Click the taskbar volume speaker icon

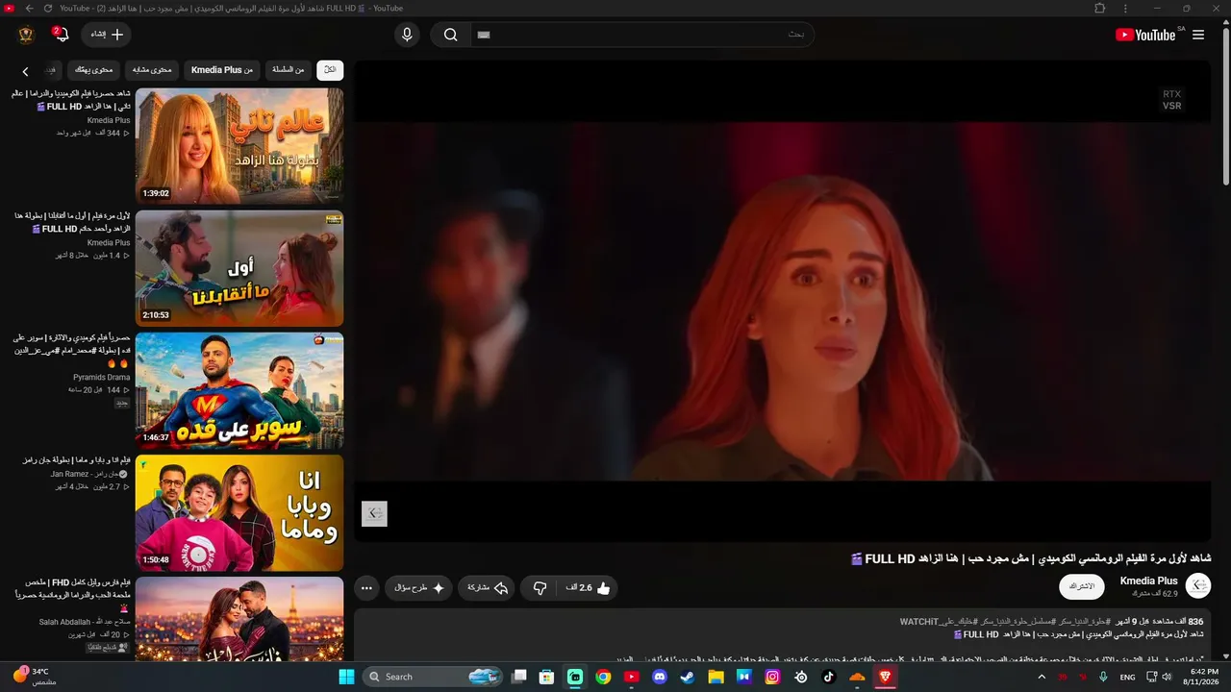1168,677
